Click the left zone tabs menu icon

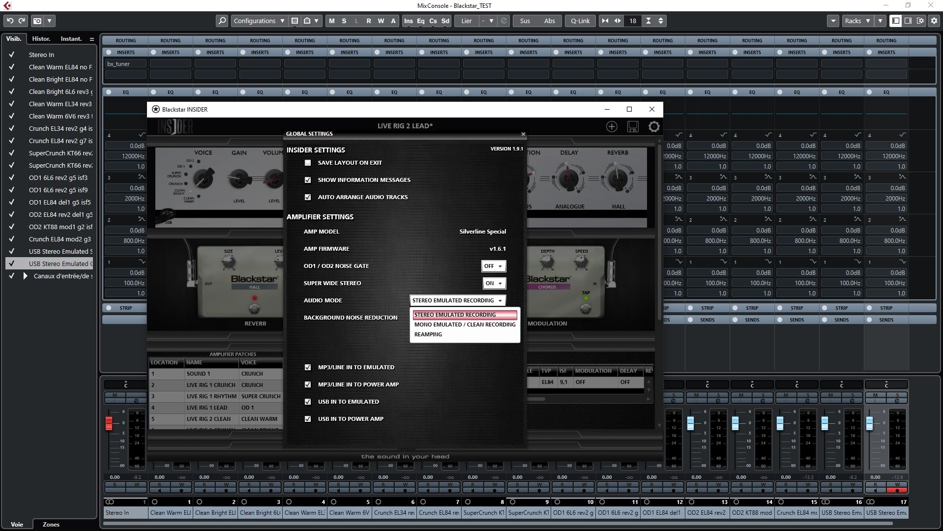coord(91,39)
